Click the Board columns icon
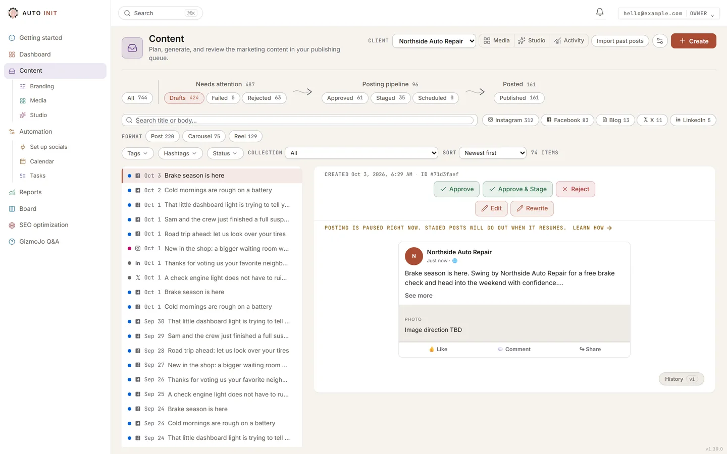Screen dimensions: 727x454 point(12,209)
